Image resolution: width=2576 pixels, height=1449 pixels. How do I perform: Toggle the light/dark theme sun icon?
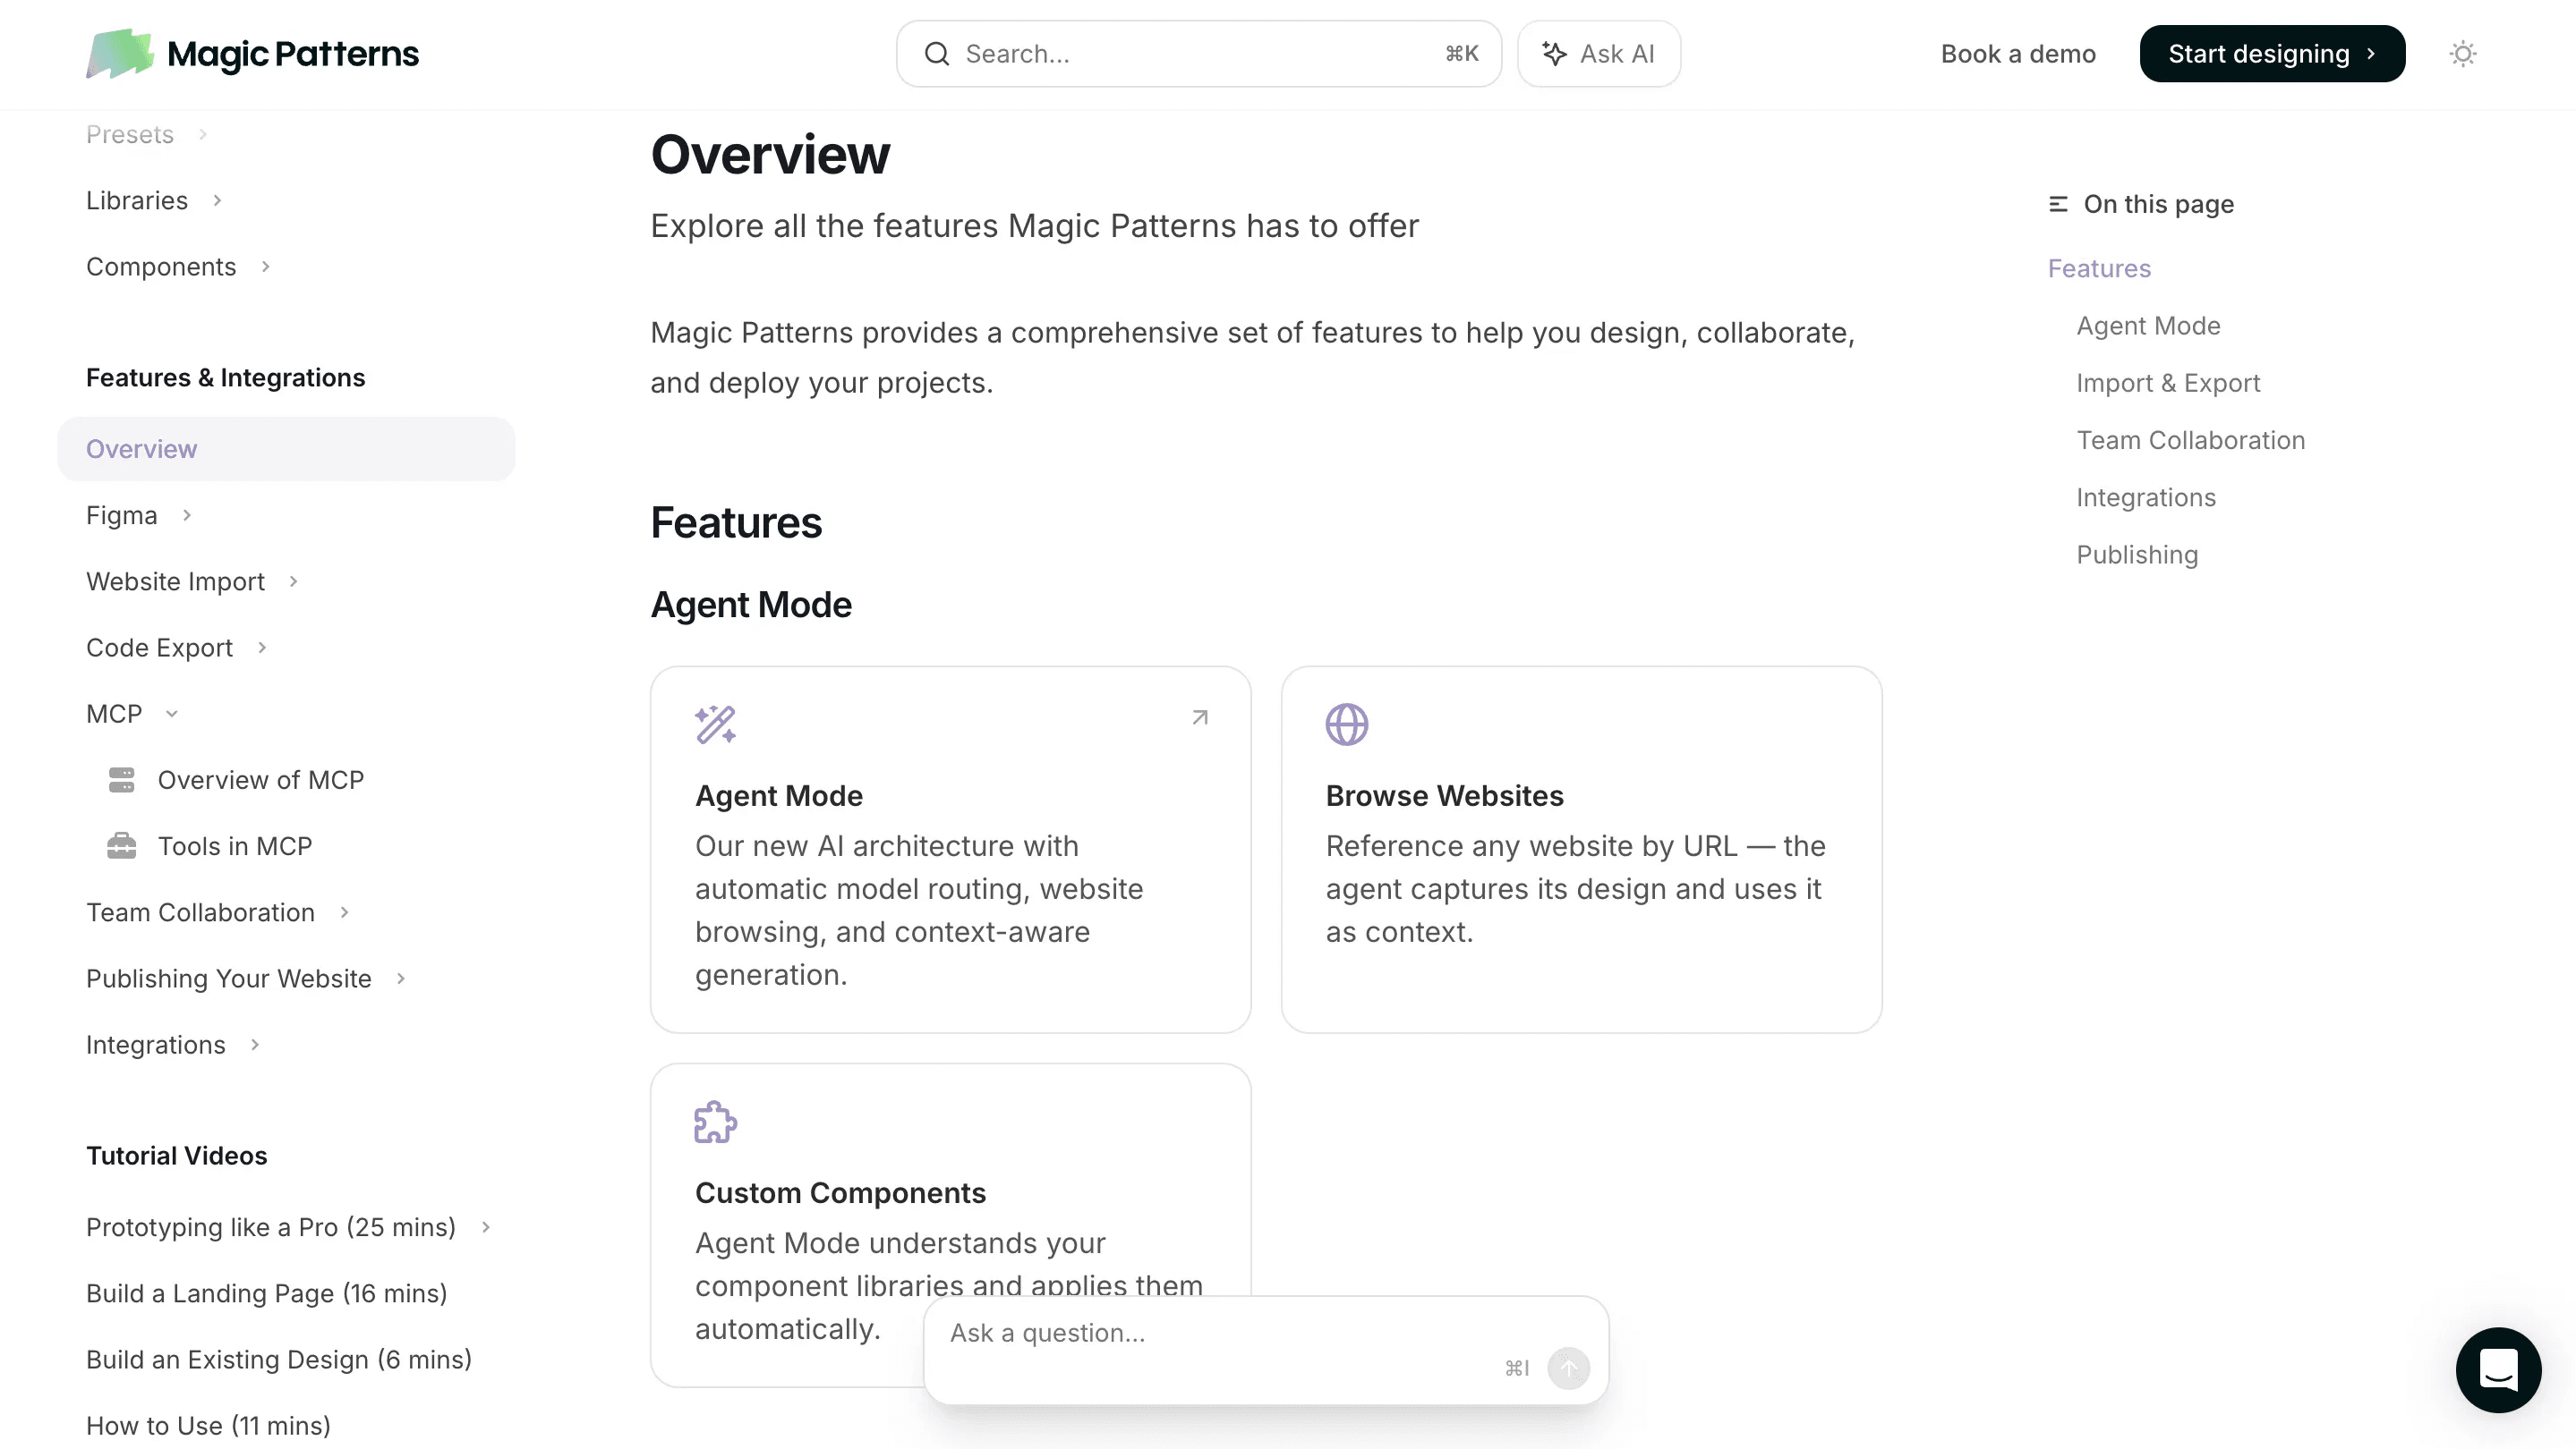click(x=2462, y=54)
